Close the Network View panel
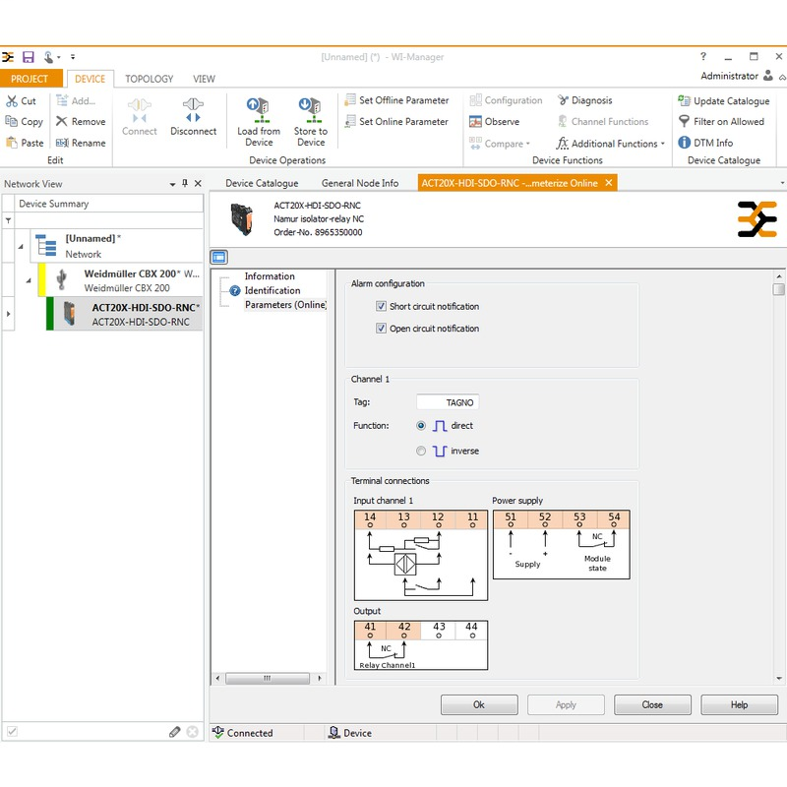 pos(198,183)
